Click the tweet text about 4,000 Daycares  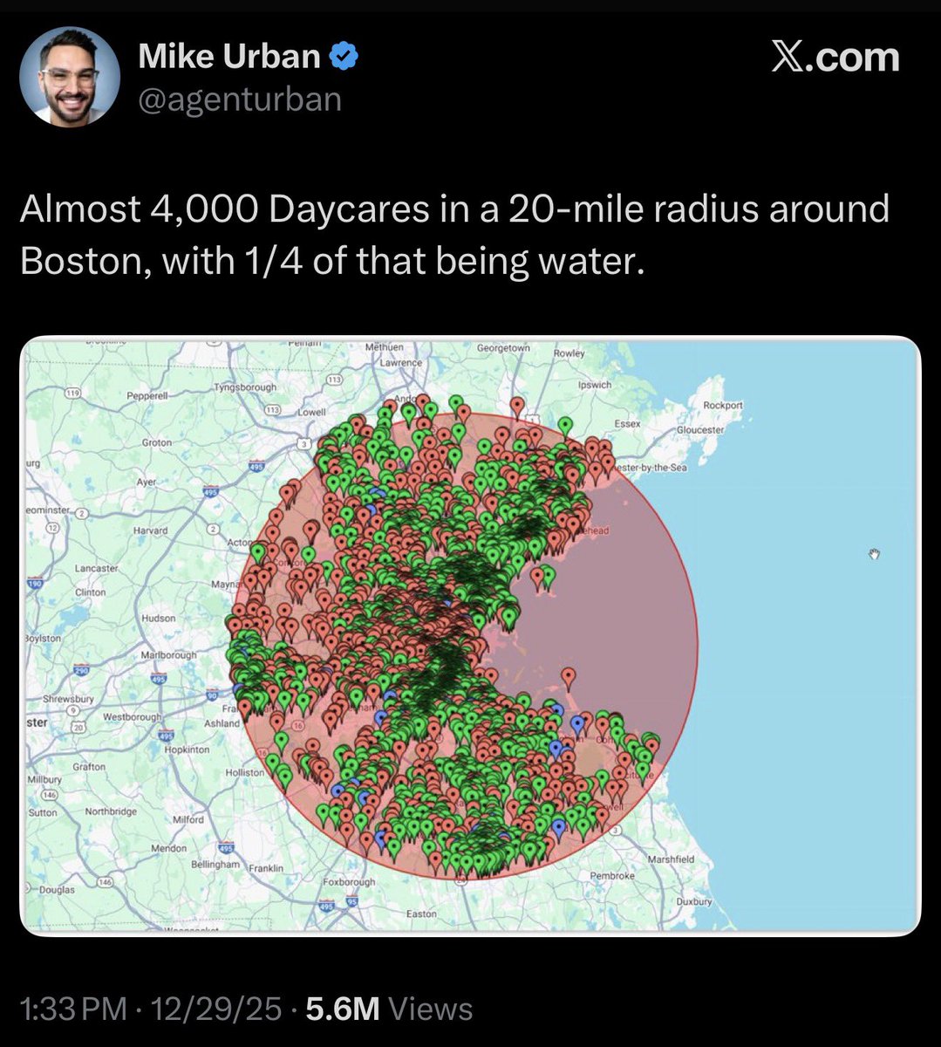tap(453, 236)
